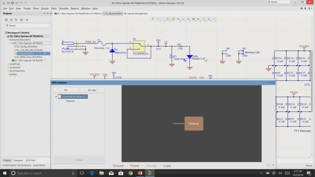This screenshot has height=177, width=315.
Task: Click the compile icon in Projects panel toolbar
Action: coord(11,20)
